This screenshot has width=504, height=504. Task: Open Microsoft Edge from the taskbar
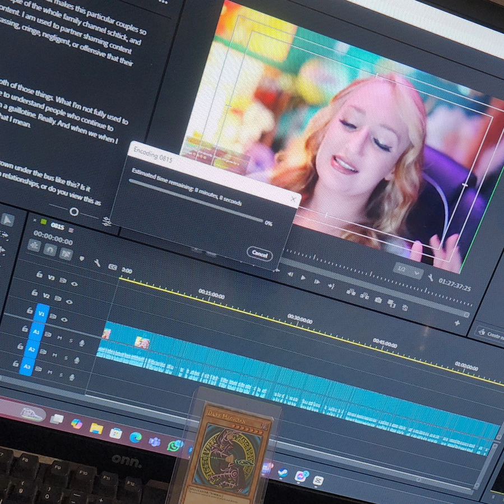pos(135,437)
